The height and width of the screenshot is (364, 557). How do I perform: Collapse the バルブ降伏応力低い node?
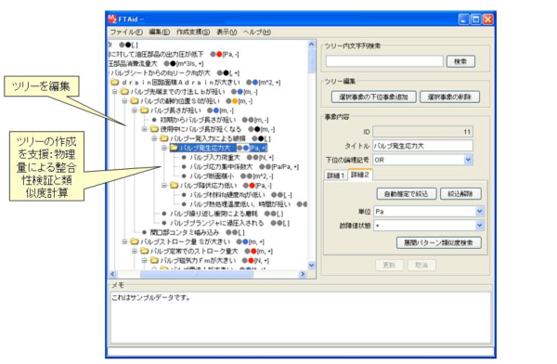point(164,185)
